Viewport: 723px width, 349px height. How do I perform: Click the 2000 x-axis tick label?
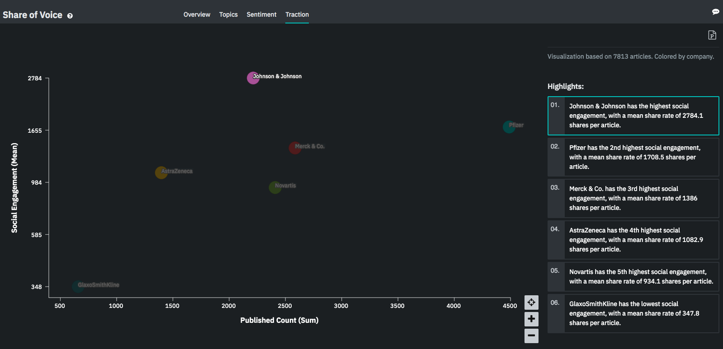click(x=229, y=306)
